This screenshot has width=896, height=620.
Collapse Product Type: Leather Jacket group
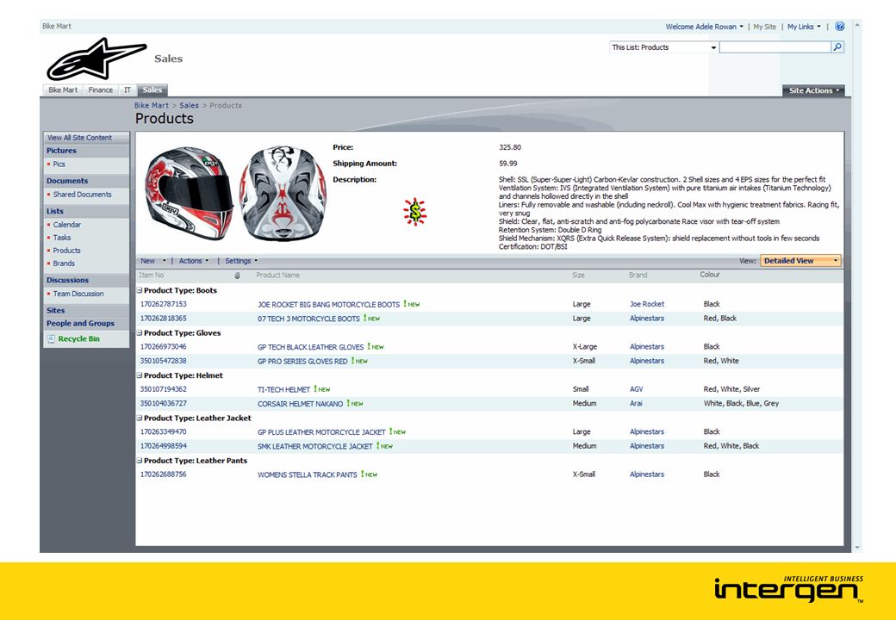140,418
